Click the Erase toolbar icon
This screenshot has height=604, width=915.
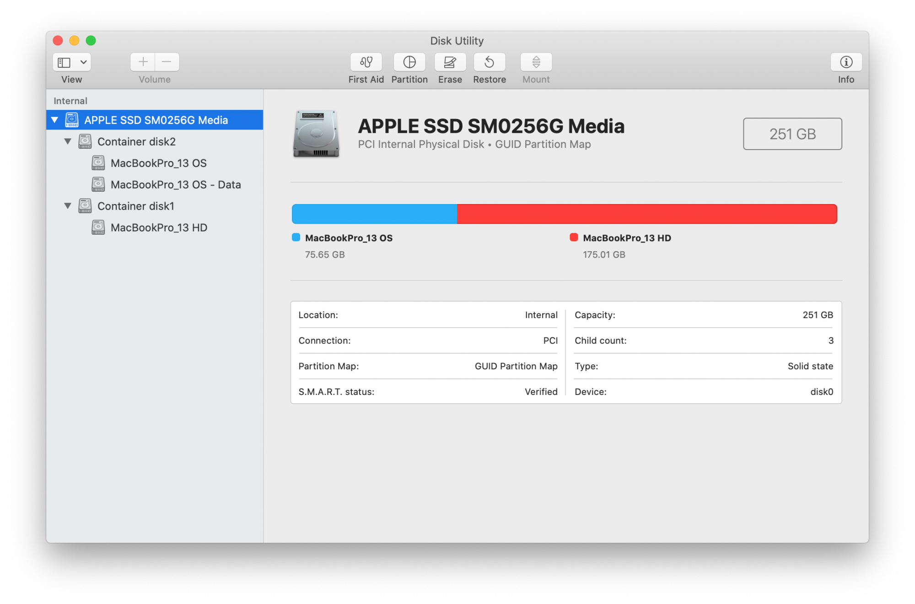[450, 62]
